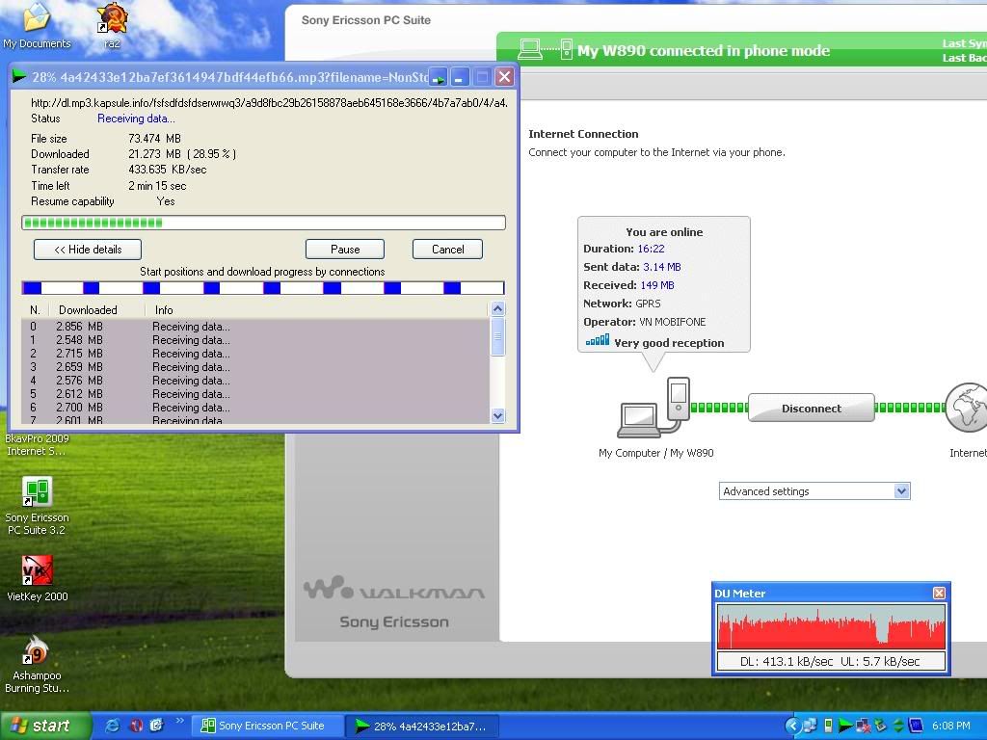
Task: Click the network computers tray icon
Action: pyautogui.click(x=810, y=726)
